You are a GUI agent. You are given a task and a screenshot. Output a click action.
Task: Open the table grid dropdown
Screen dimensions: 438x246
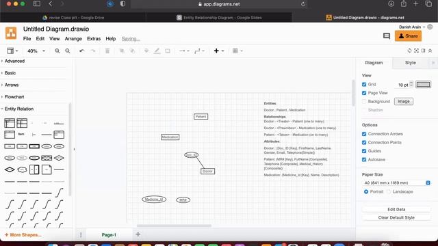click(237, 51)
